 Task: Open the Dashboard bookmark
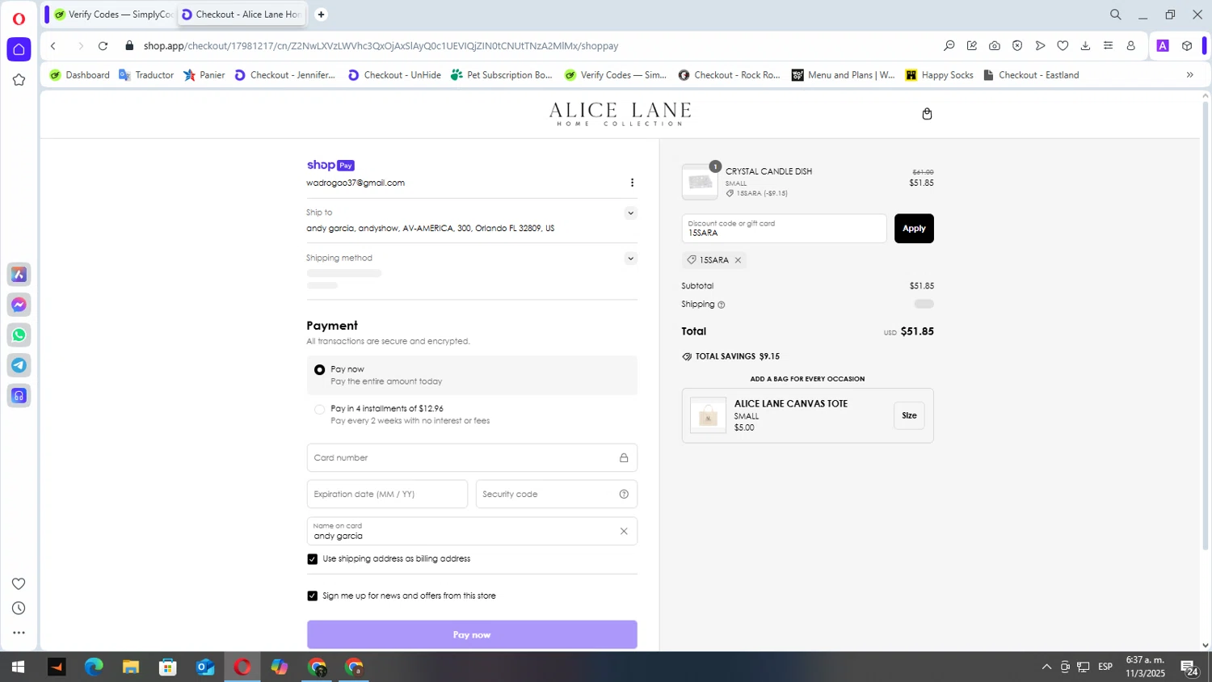pos(79,75)
